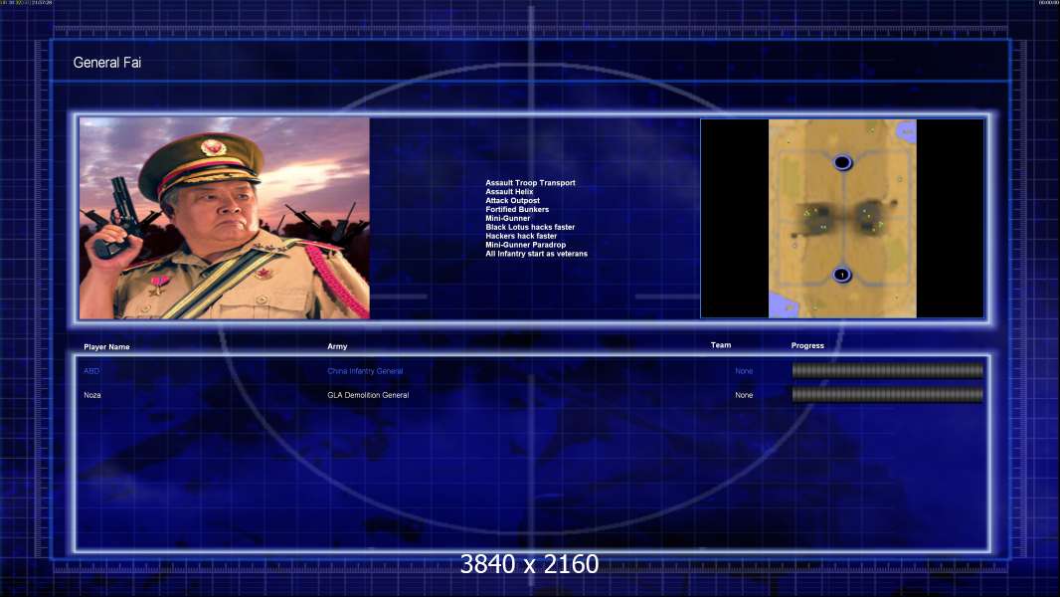
Task: Click the Progress column header
Action: point(807,345)
